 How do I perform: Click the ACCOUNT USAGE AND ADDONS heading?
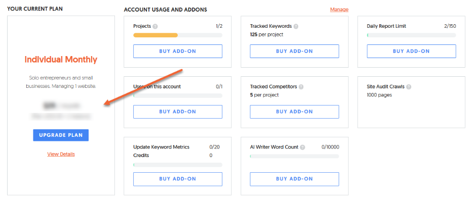(x=166, y=10)
